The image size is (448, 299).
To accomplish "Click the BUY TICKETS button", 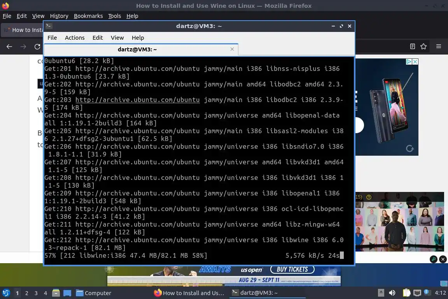I will (292, 269).
